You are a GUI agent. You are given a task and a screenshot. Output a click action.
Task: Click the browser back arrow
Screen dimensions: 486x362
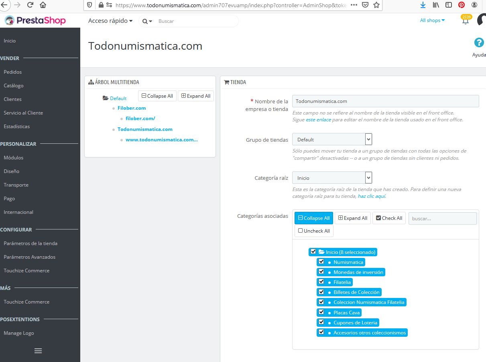coord(4,5)
